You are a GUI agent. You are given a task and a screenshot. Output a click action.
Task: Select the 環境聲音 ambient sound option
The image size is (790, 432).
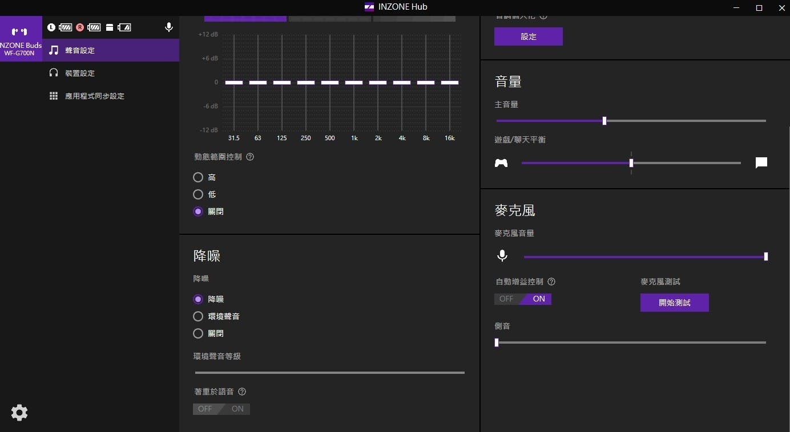[x=198, y=316]
